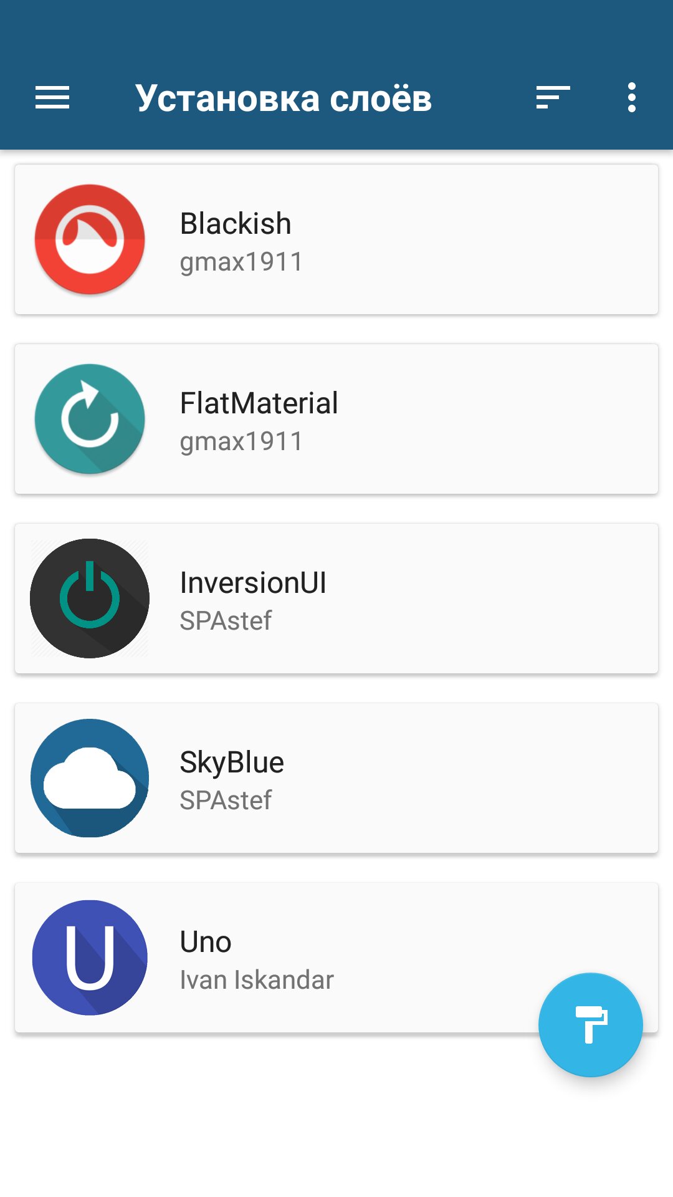The height and width of the screenshot is (1197, 673).
Task: Click the Установка слоёв title
Action: 284,99
